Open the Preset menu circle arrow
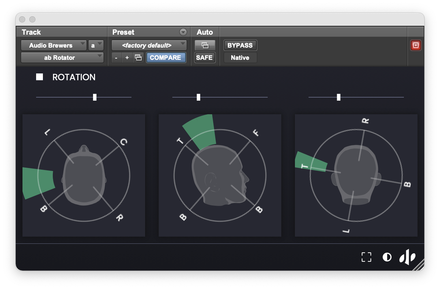 pyautogui.click(x=183, y=32)
